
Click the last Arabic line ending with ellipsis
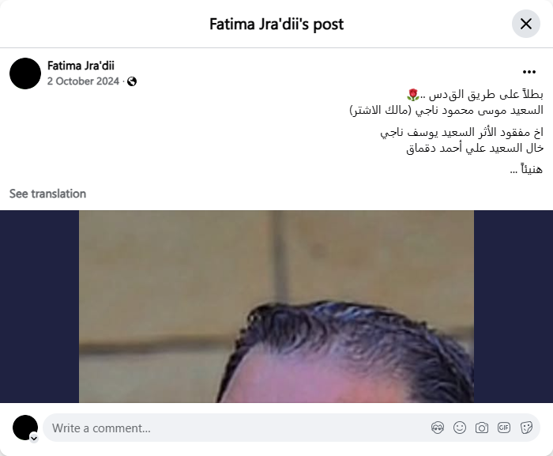527,169
